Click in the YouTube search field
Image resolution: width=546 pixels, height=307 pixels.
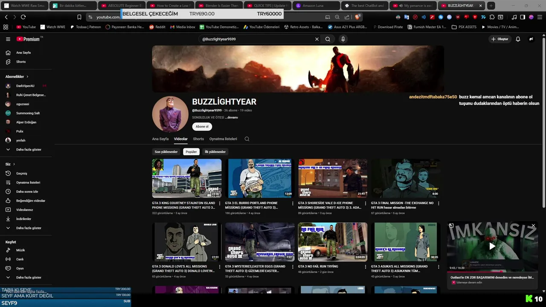(x=256, y=39)
